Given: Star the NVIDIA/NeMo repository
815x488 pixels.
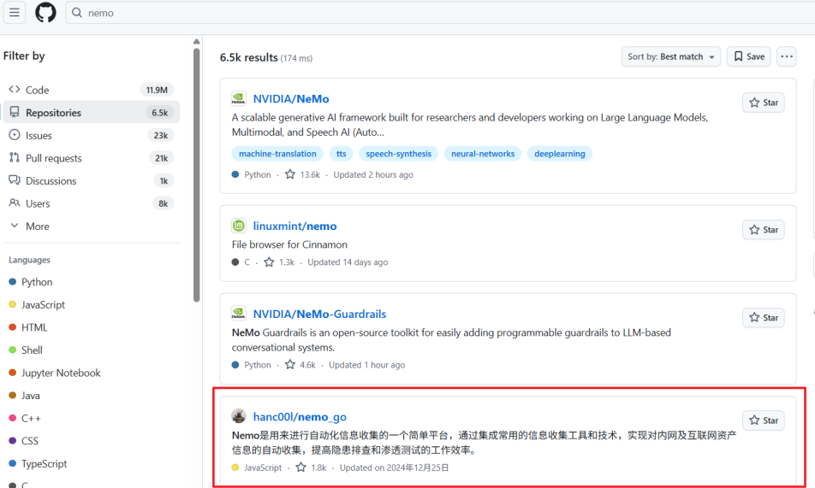Looking at the screenshot, I should pos(764,103).
